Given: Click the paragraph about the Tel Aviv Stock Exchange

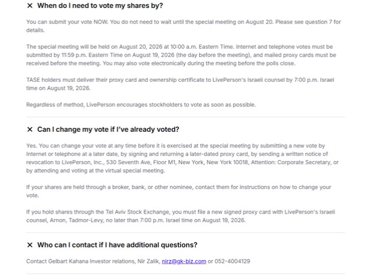Looking at the screenshot, I should pos(180,216).
